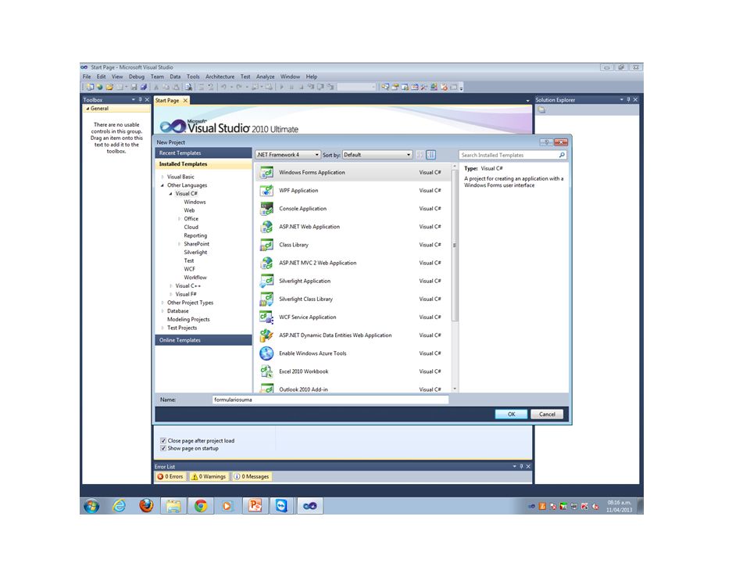Click the Windows Start orb
Screen dimensions: 750x563
click(91, 506)
